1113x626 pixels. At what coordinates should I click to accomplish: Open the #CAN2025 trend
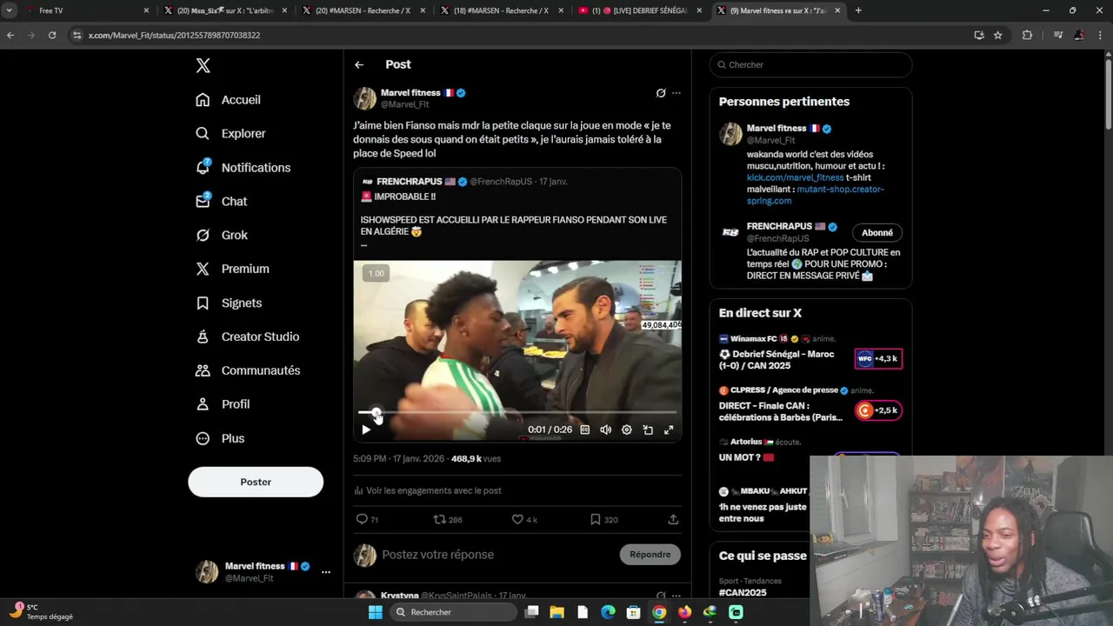click(x=743, y=593)
